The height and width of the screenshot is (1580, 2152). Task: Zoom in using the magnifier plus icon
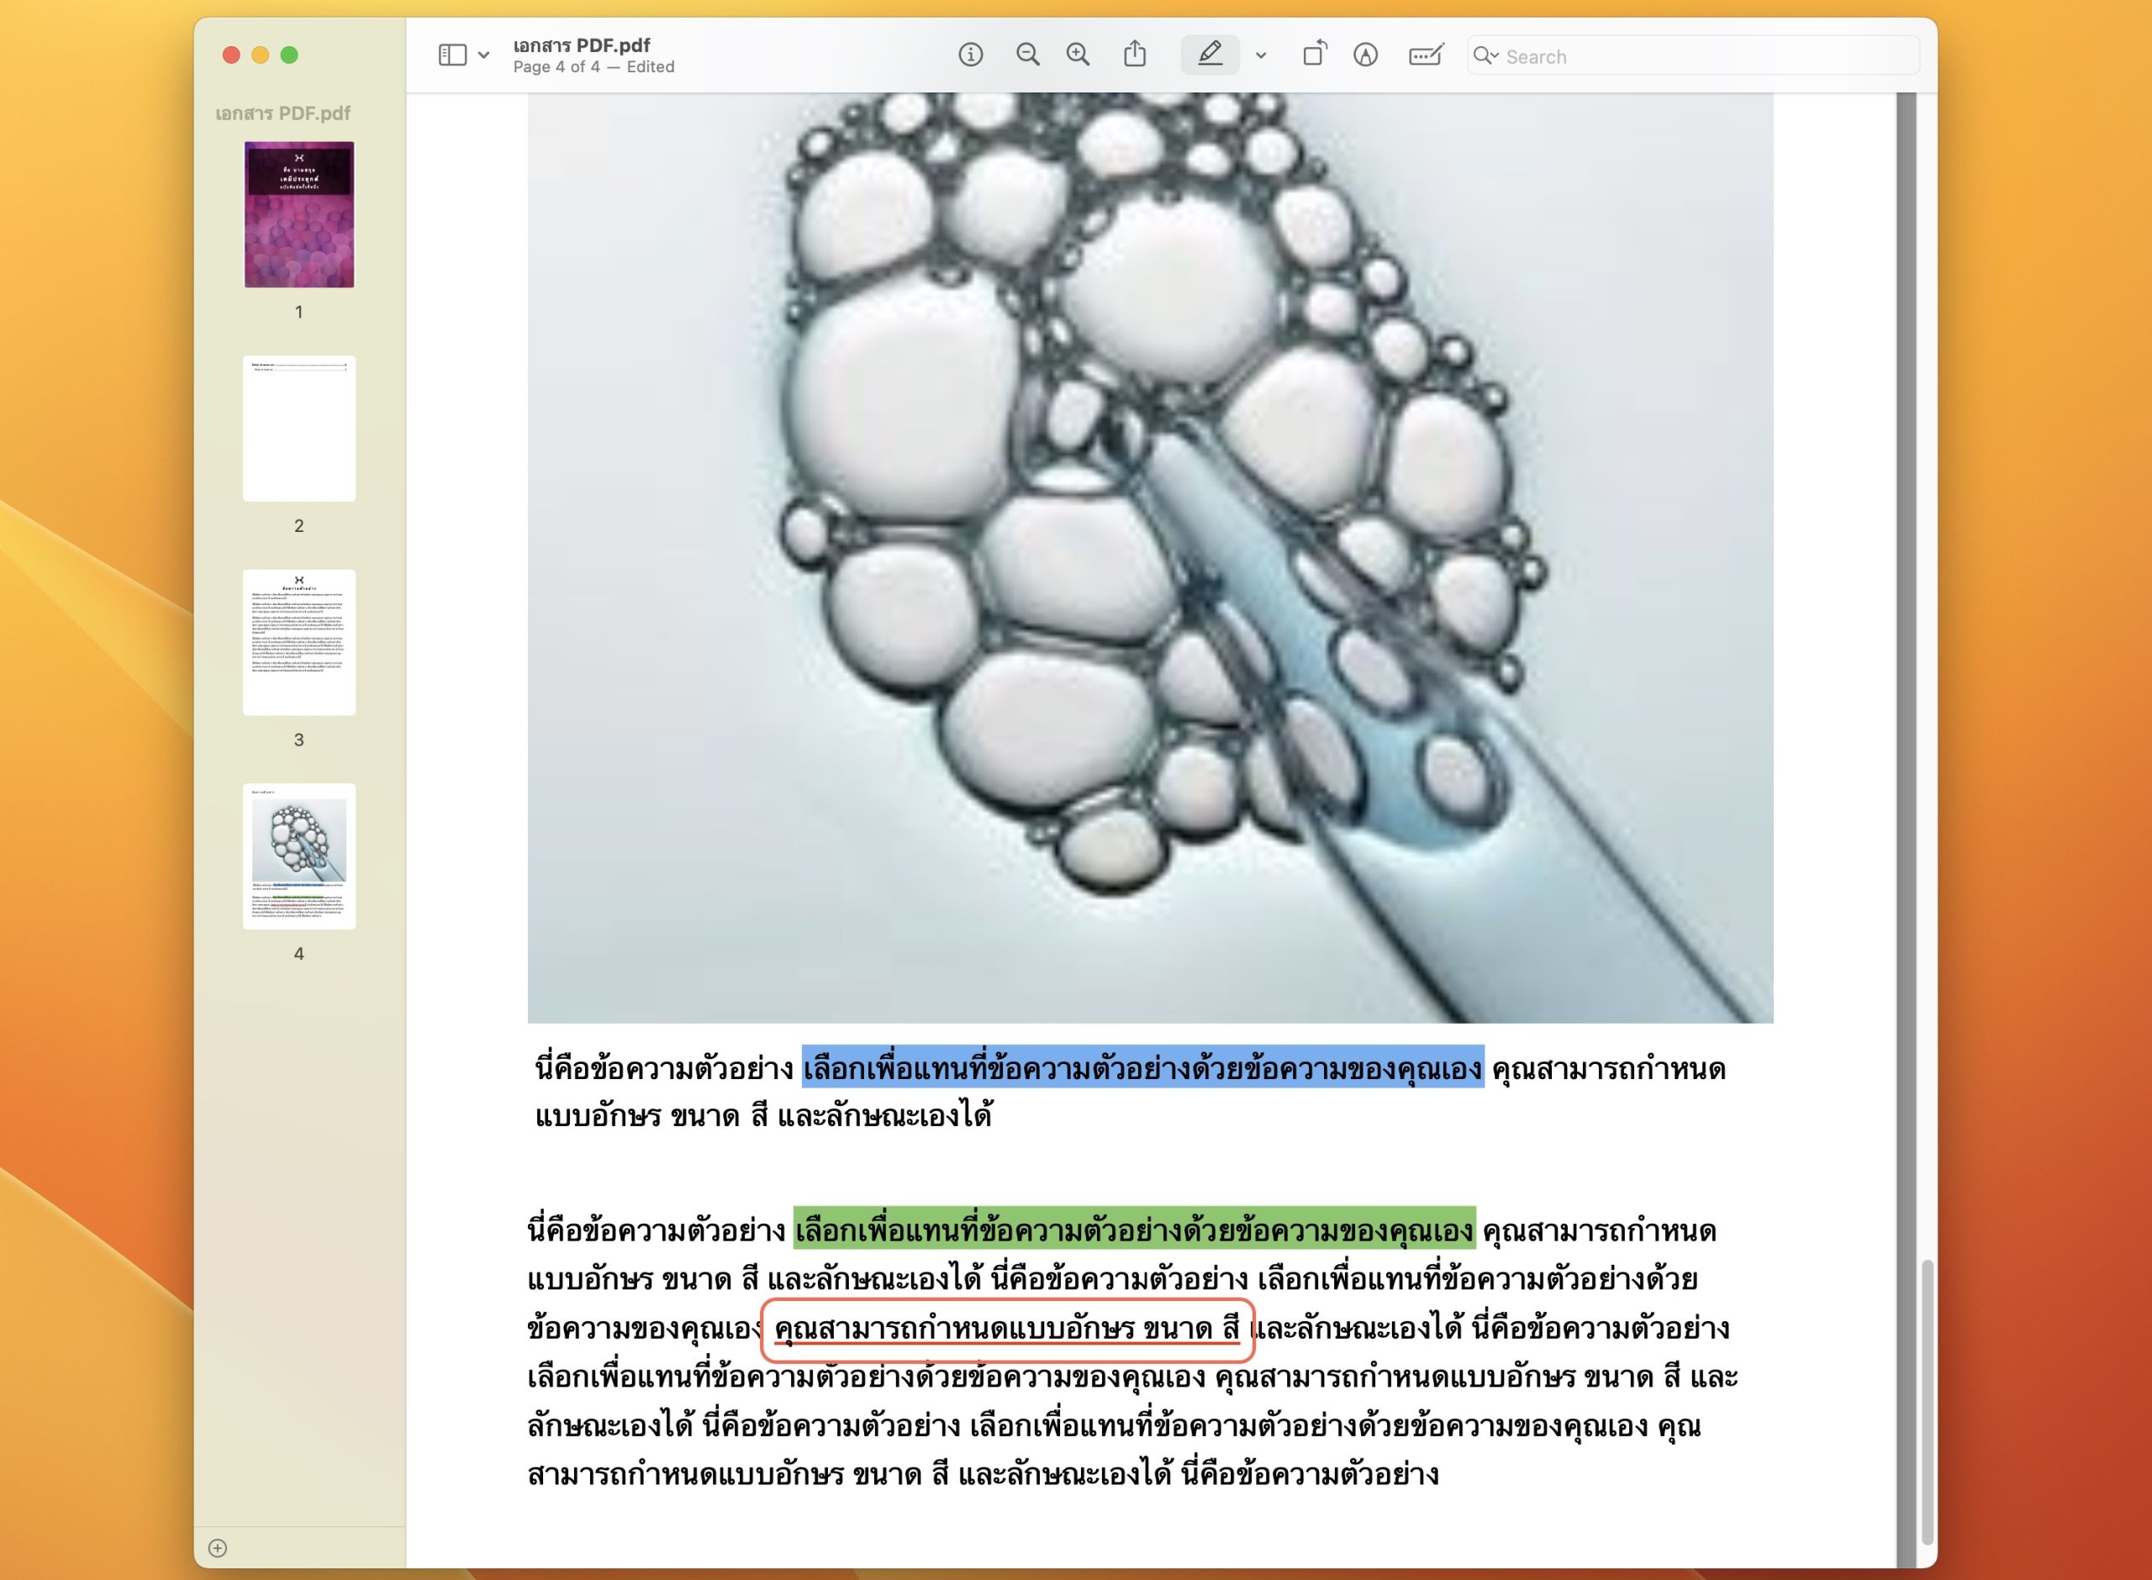point(1078,55)
